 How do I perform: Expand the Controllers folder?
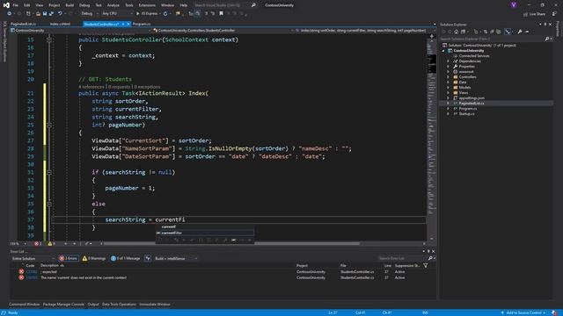(x=448, y=77)
